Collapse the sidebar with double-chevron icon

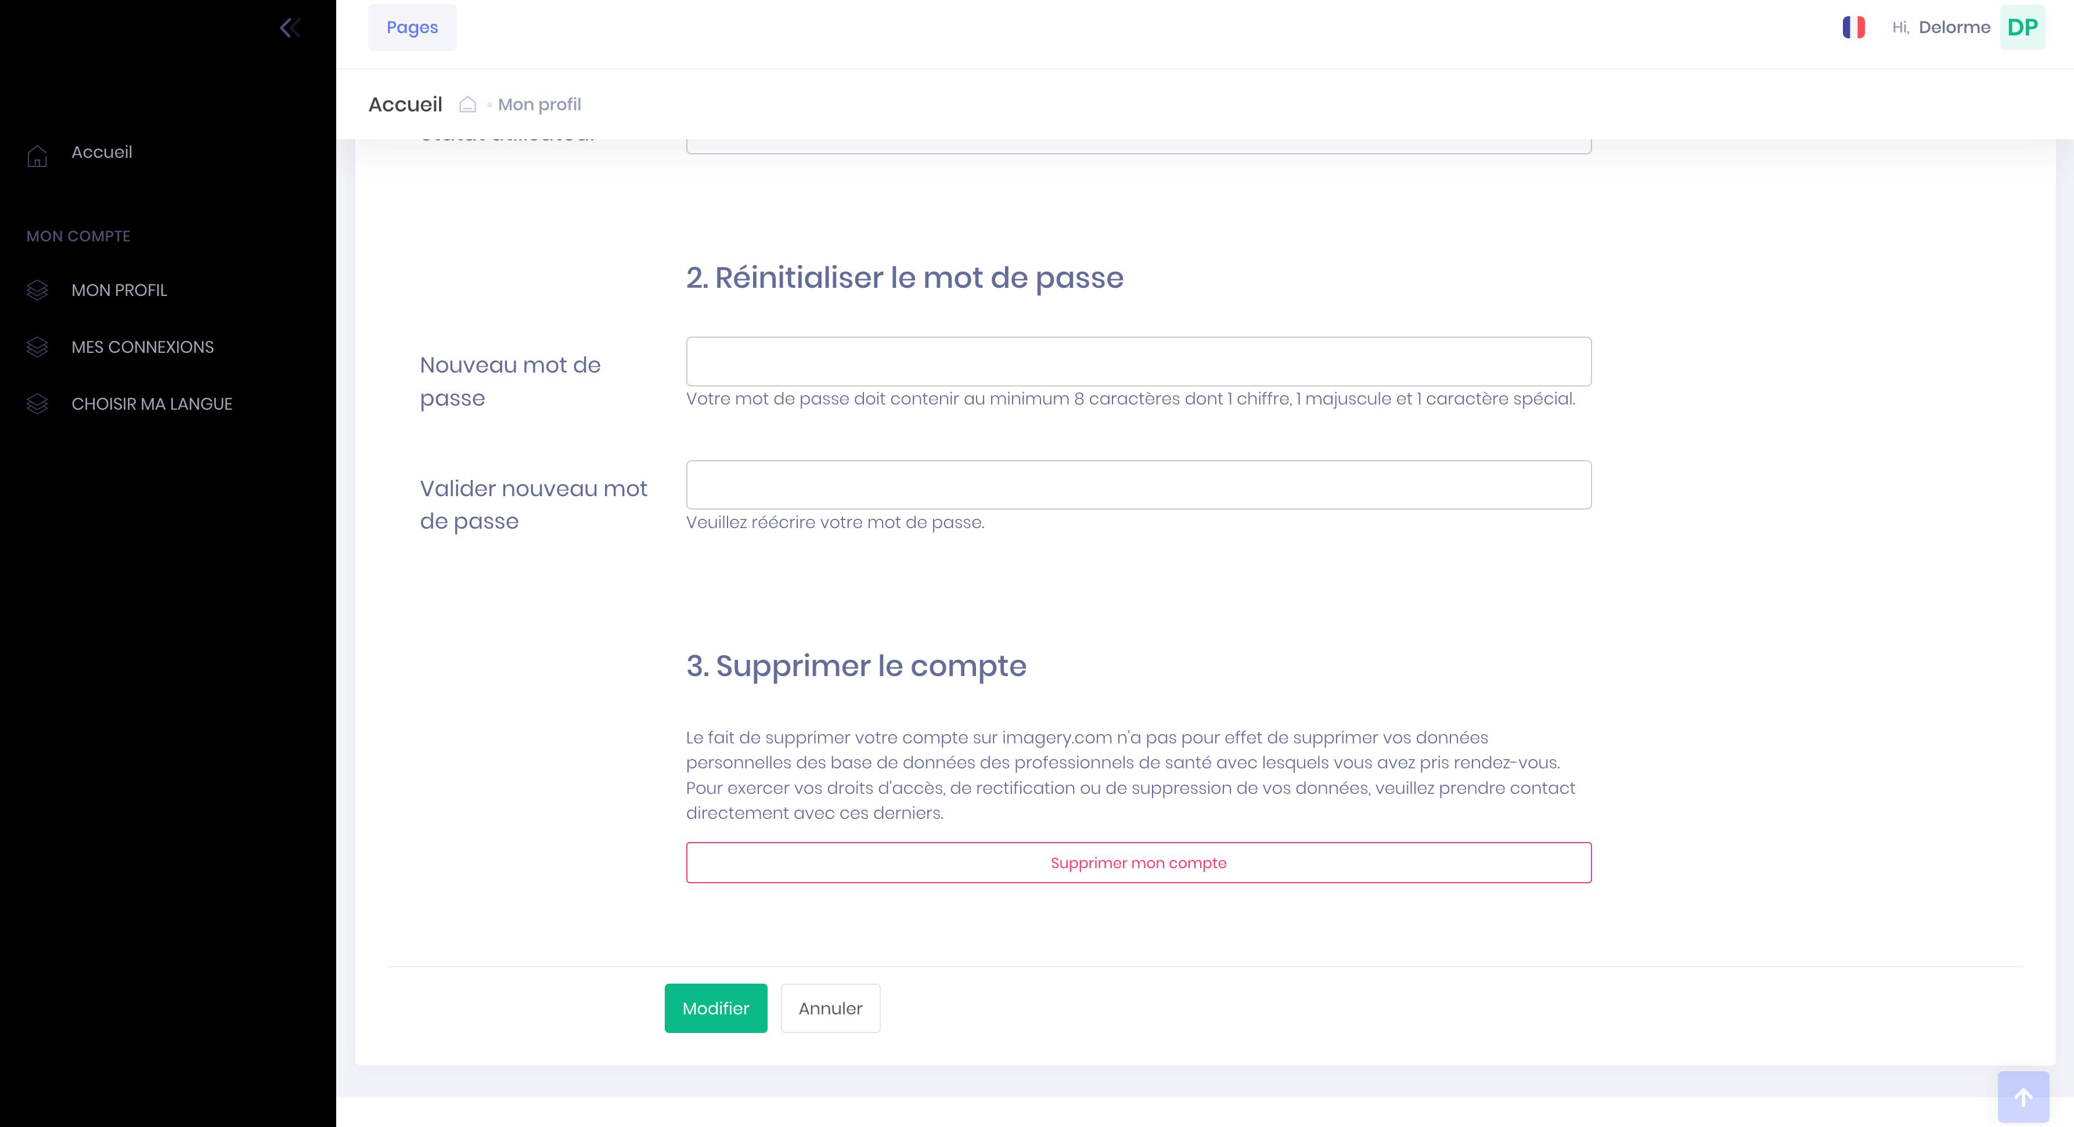(290, 28)
